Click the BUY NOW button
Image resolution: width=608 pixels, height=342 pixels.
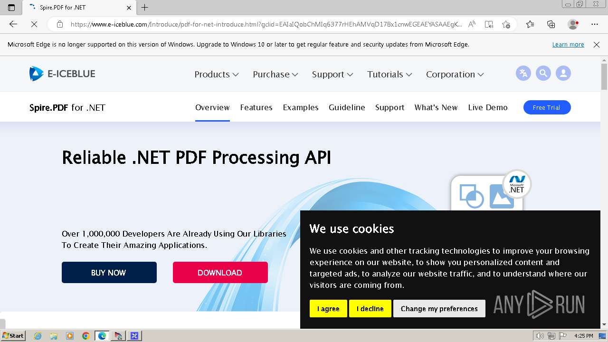pyautogui.click(x=109, y=272)
